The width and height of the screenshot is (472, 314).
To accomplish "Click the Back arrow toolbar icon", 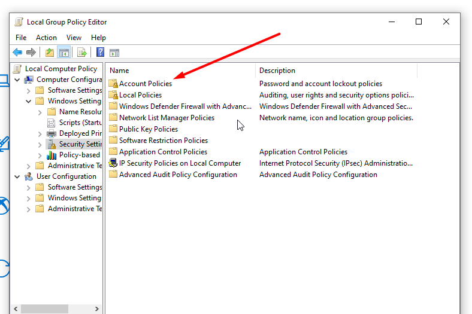I will coord(17,53).
